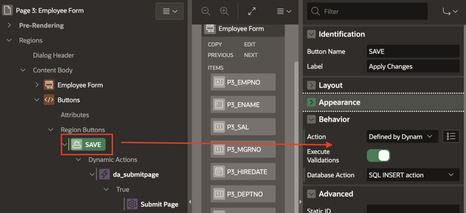Zoom out the layout view
466x213 pixels.
pos(206,11)
